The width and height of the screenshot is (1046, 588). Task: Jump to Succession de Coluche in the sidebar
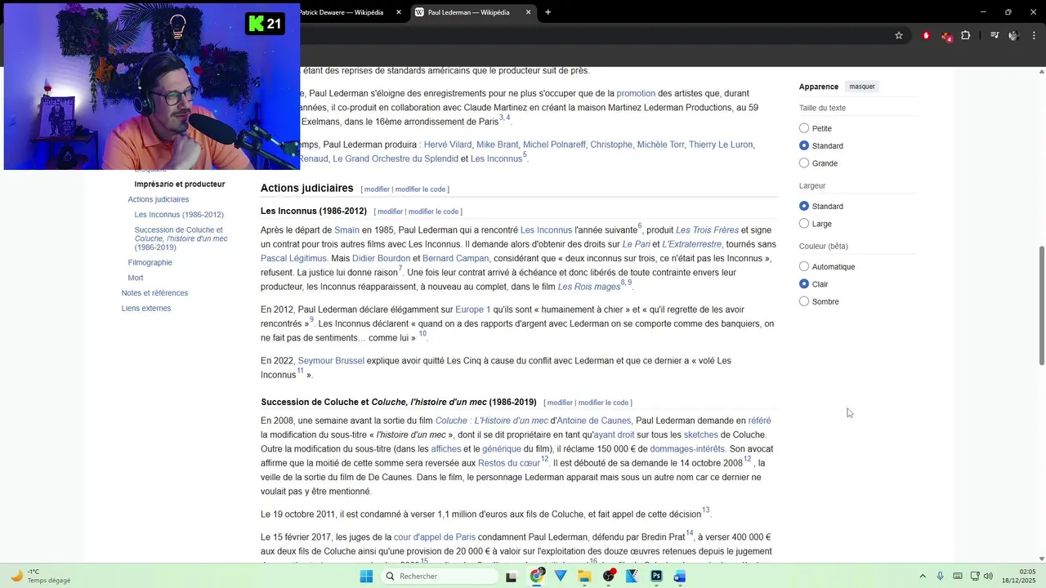click(x=181, y=238)
